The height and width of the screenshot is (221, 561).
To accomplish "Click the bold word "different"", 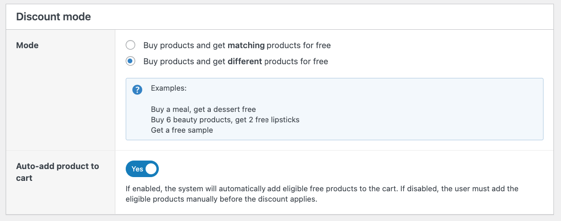I will click(x=244, y=61).
